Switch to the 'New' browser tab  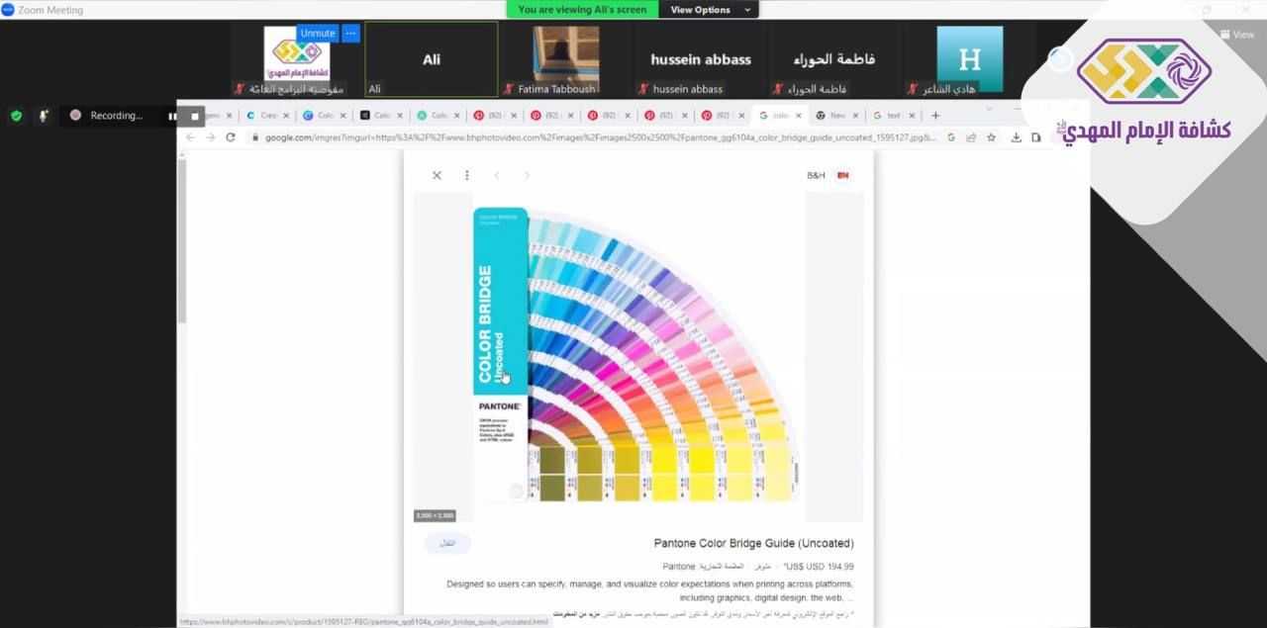[x=835, y=116]
